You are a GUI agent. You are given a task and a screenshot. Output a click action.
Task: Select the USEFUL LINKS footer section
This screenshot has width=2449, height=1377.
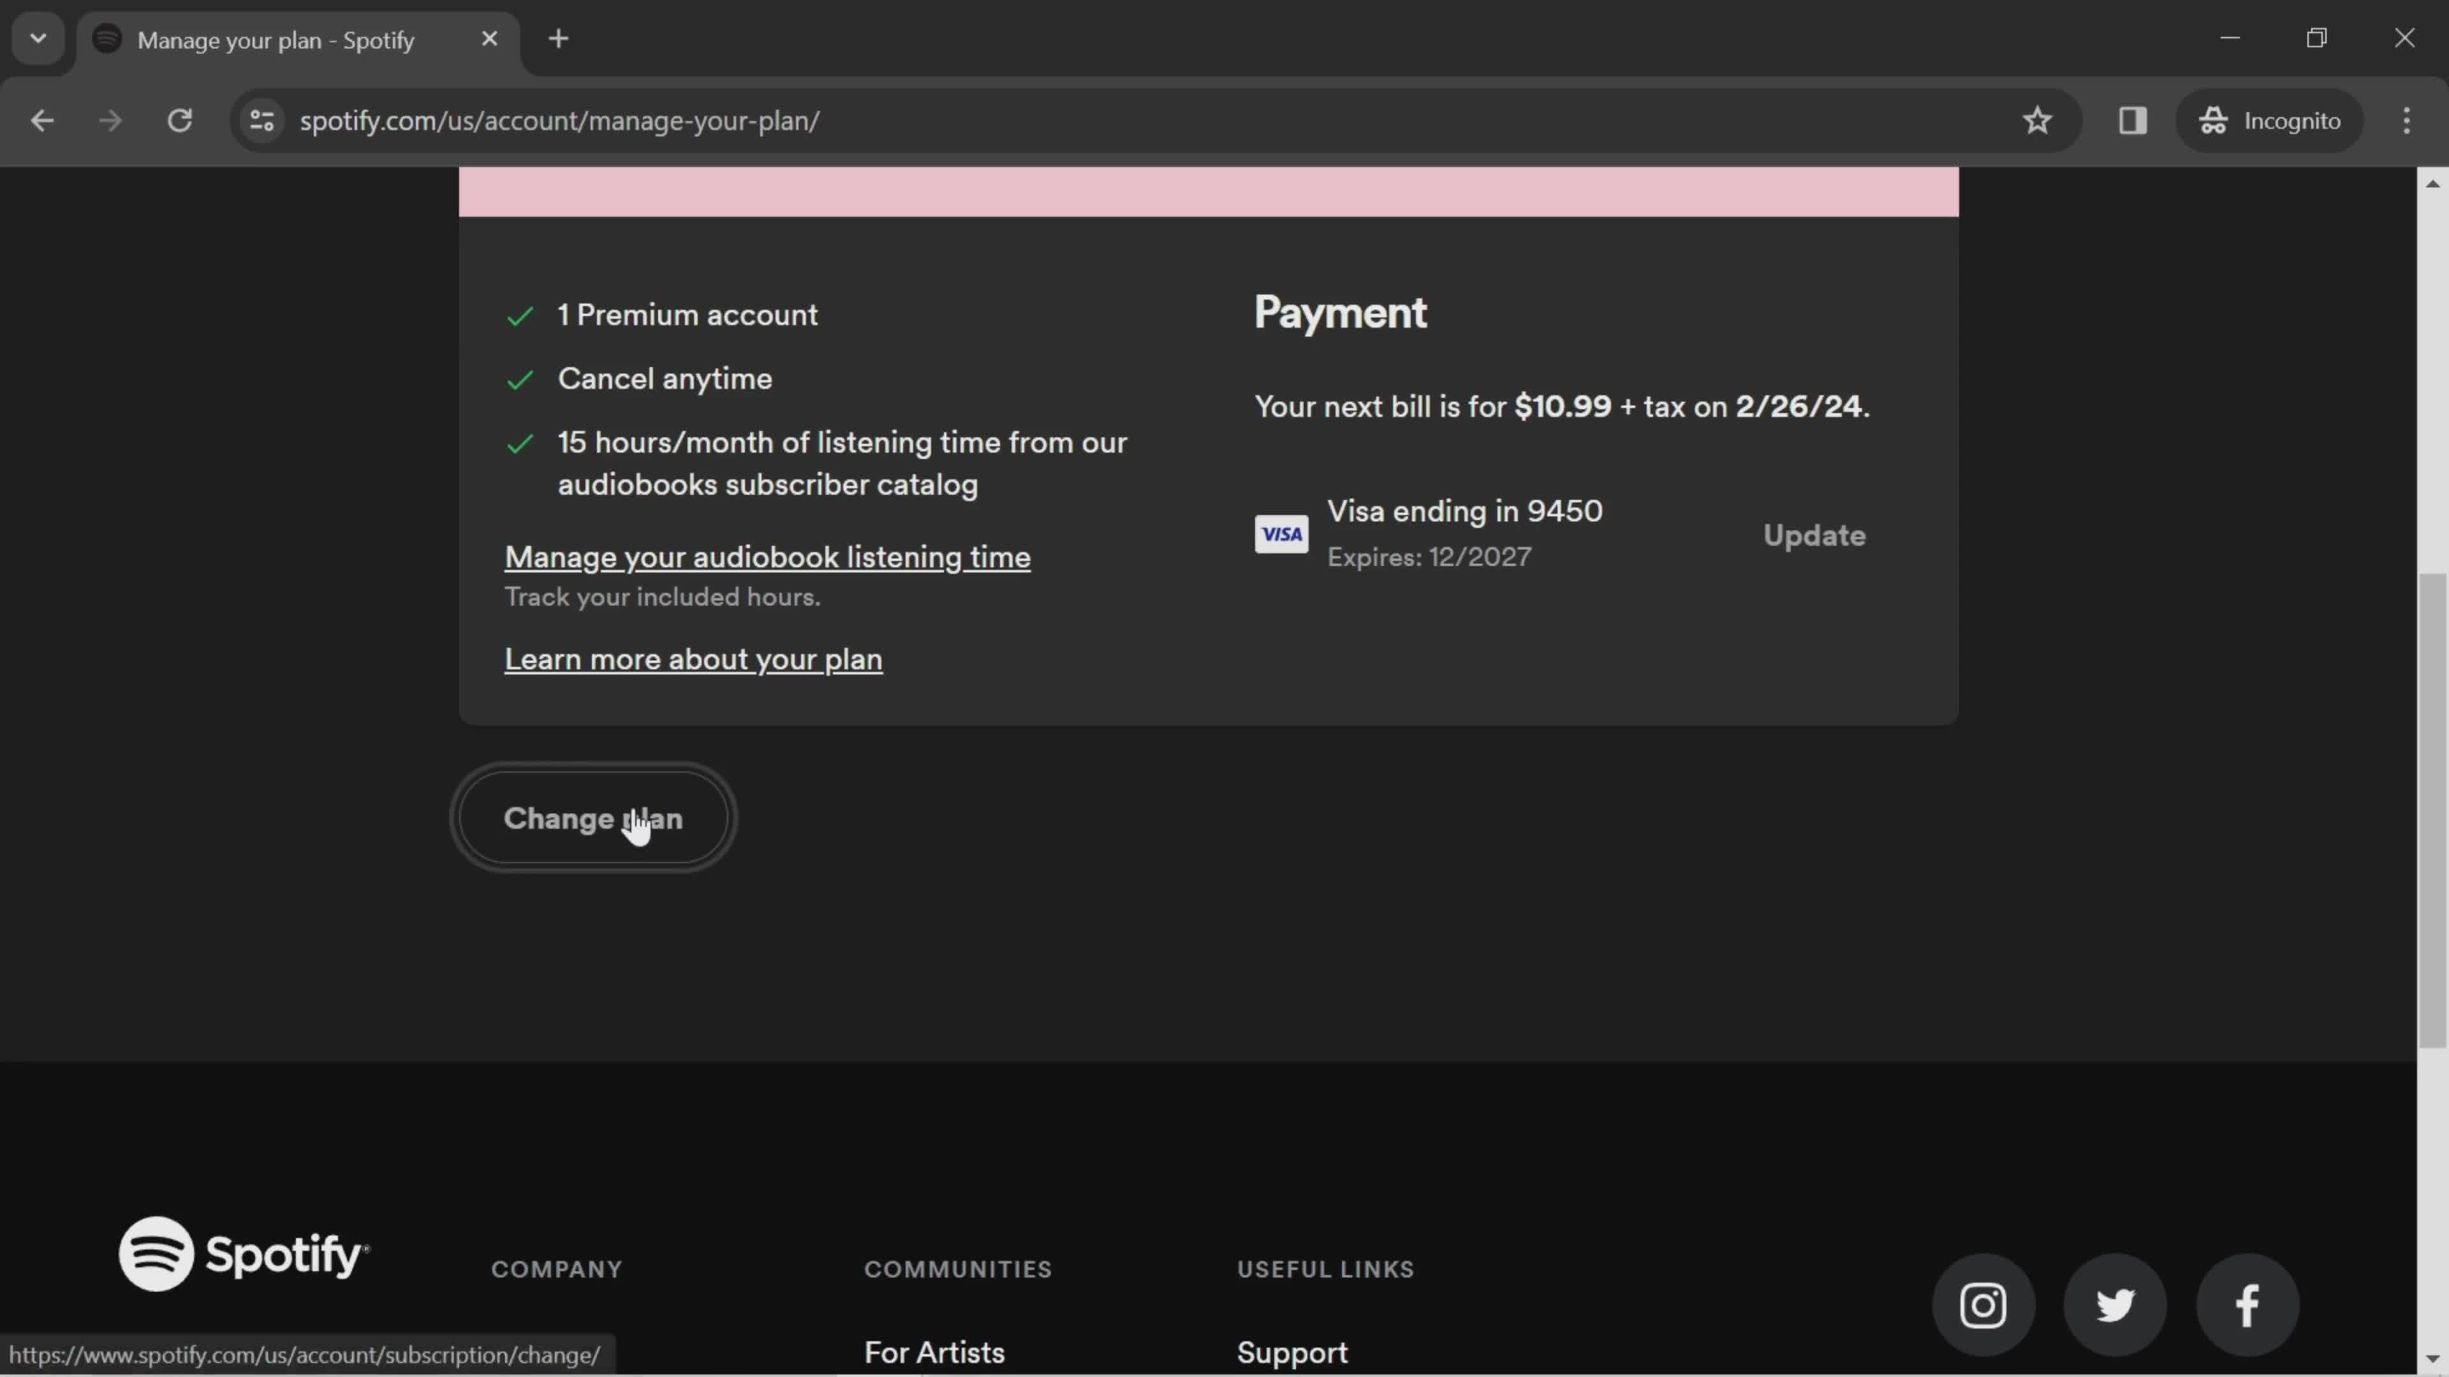click(x=1325, y=1269)
